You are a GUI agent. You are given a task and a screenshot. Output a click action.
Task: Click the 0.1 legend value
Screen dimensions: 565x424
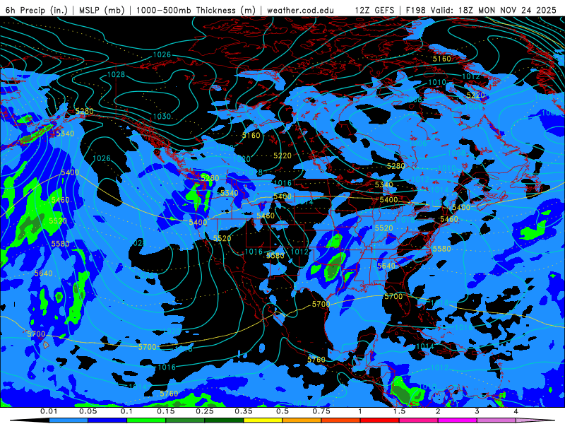tap(127, 411)
